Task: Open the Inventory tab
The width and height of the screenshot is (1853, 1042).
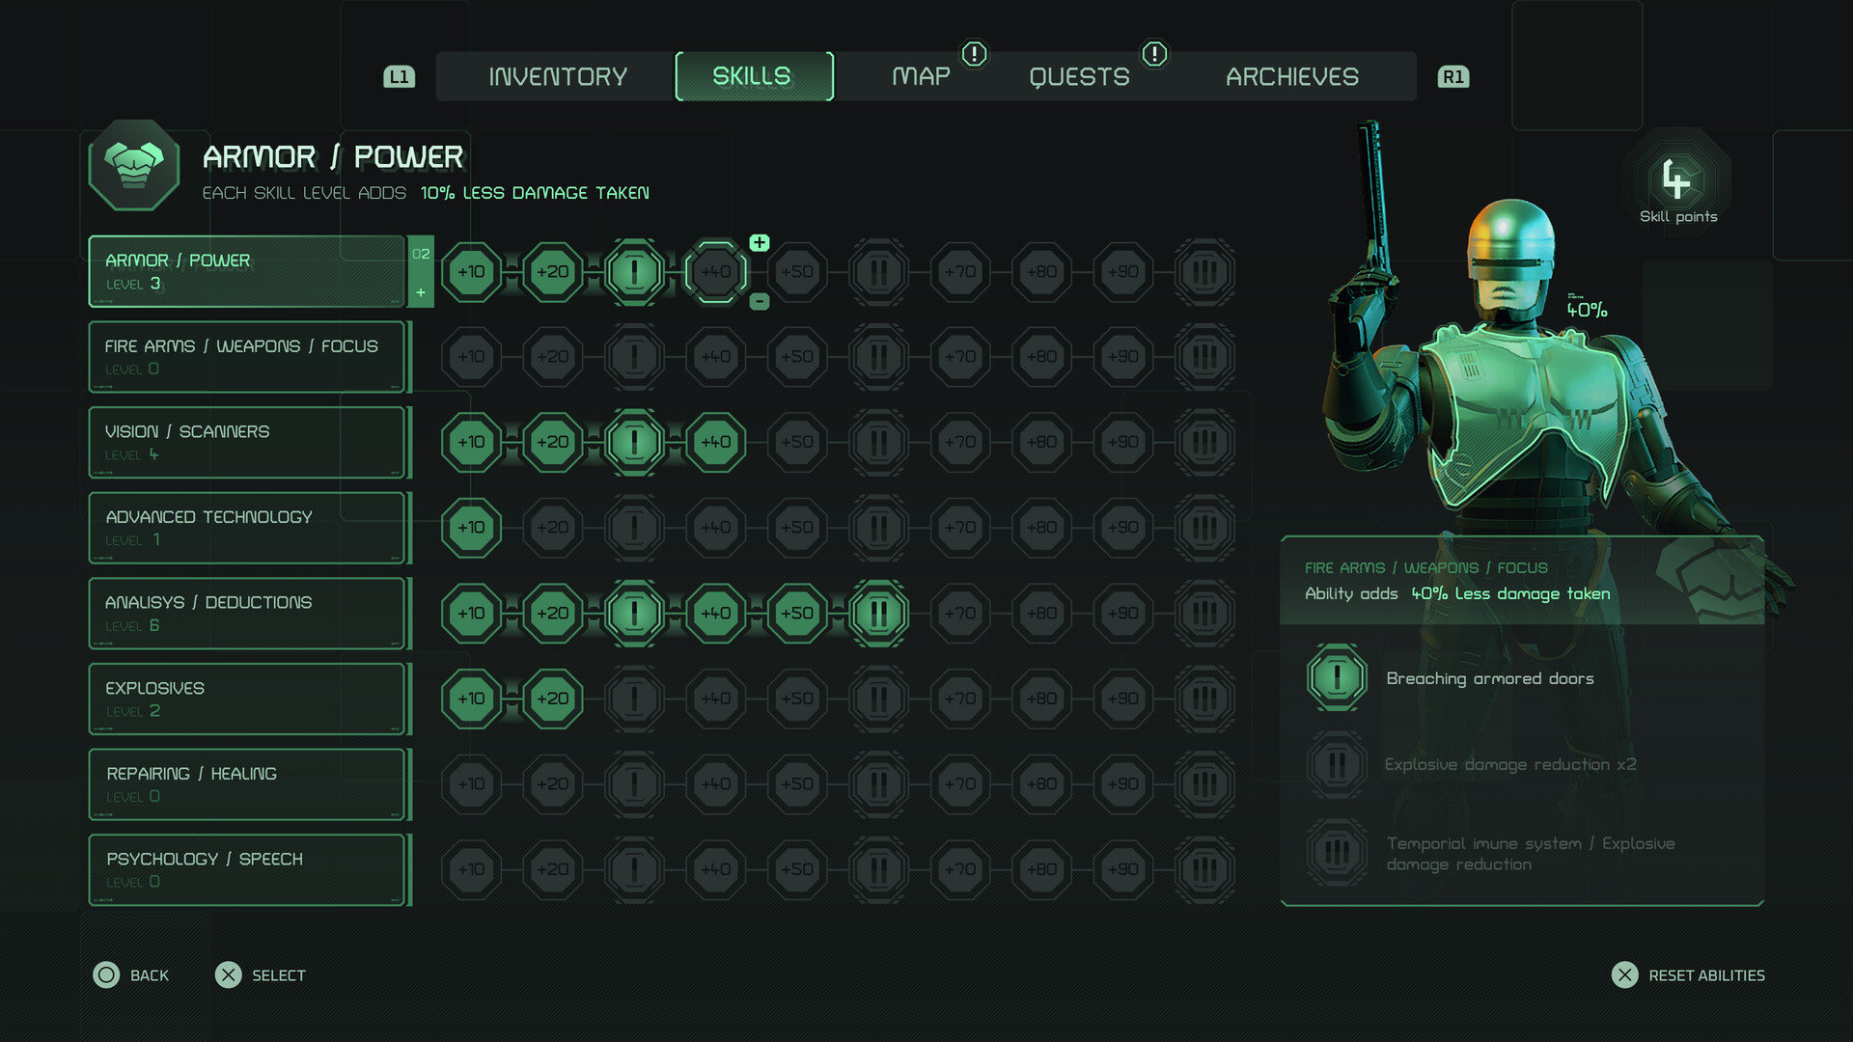Action: coord(557,76)
